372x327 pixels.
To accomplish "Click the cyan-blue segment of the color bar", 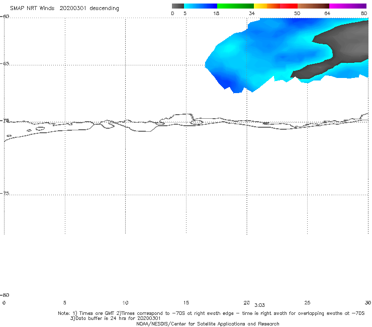I will [x=201, y=6].
